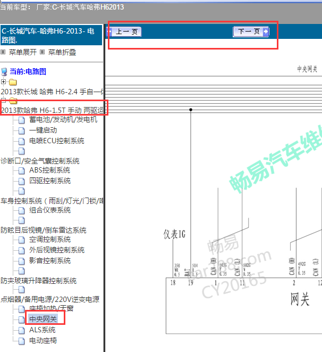Click page icon beside 蓄电池/发动机/发电机
This screenshot has height=352, width=322.
21,120
